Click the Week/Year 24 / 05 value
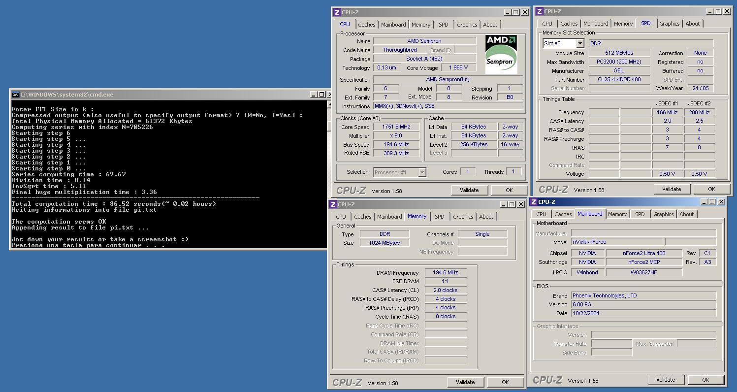This screenshot has height=392, width=737. click(x=700, y=88)
